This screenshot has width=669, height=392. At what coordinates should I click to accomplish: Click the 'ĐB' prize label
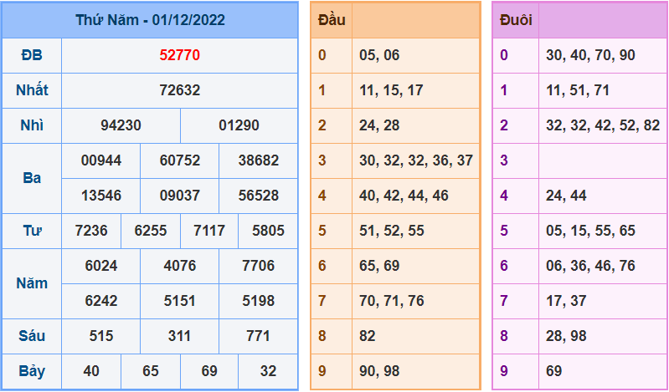32,55
